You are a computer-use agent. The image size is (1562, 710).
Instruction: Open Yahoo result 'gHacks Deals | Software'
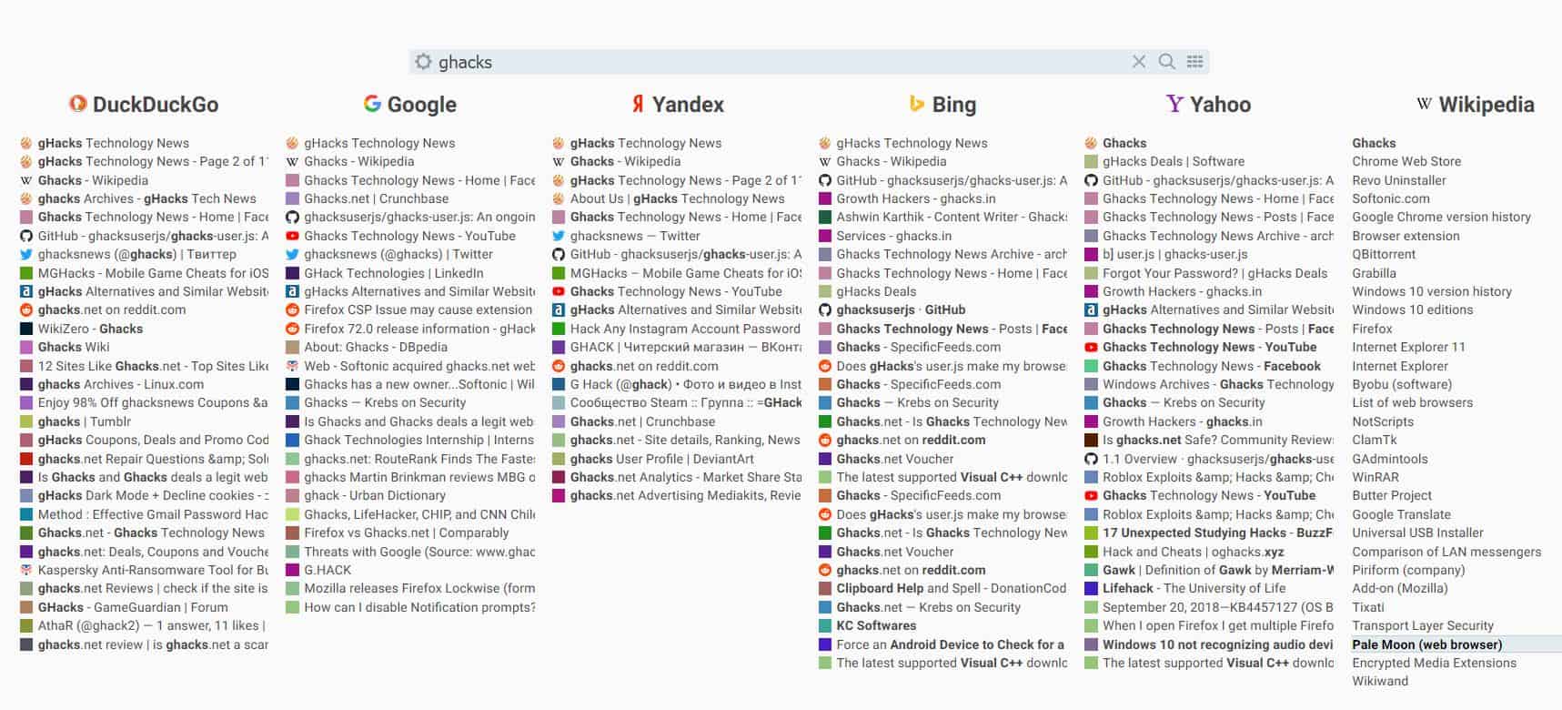pos(1174,161)
